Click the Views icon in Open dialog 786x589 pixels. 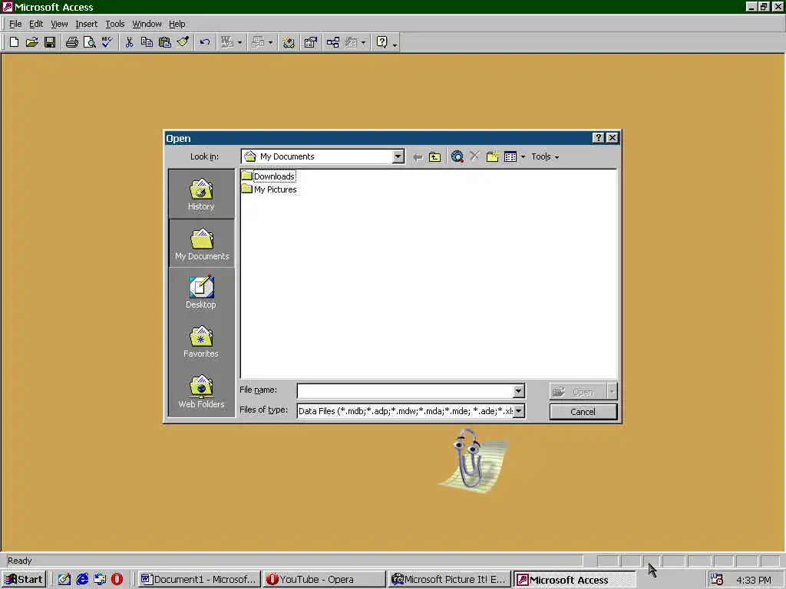pos(510,156)
